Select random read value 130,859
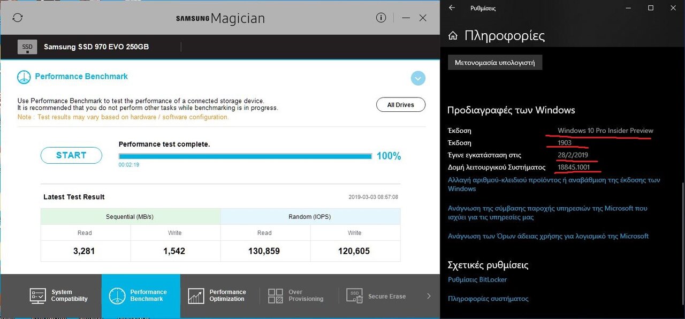This screenshot has width=685, height=319. (x=264, y=251)
